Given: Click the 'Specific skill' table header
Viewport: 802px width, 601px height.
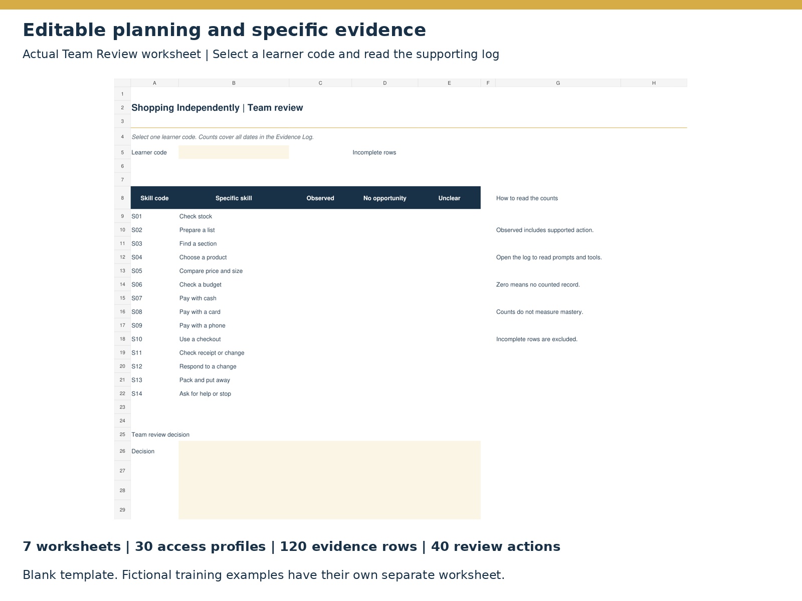Looking at the screenshot, I should [234, 198].
